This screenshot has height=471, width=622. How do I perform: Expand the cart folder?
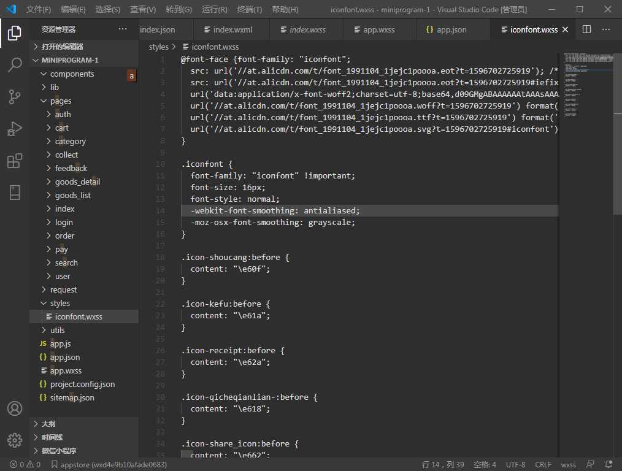[84, 128]
